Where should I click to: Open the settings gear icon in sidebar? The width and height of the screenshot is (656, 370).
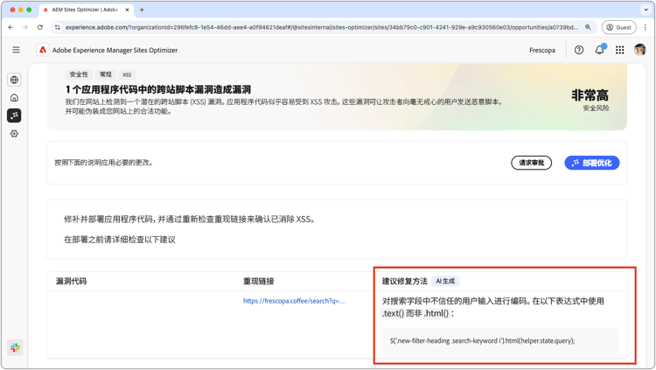tap(14, 134)
